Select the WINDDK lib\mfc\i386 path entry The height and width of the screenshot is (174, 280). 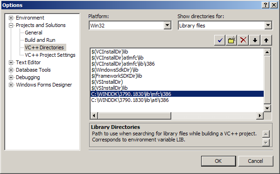[177, 94]
